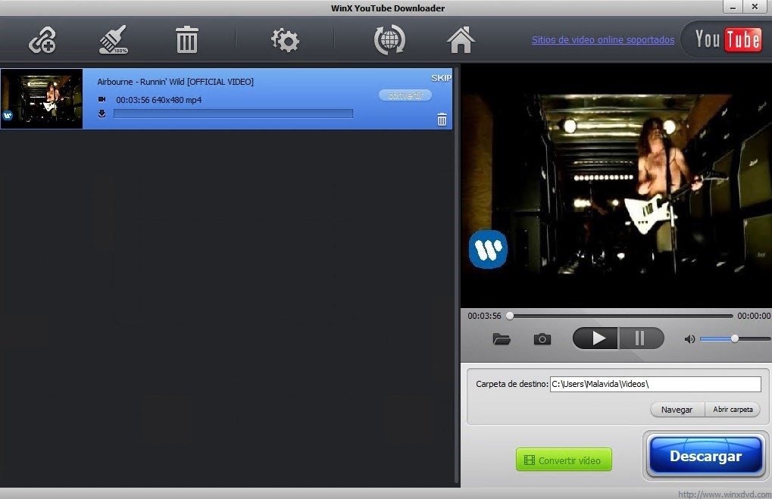Click the 'Carpeta de destino' path field
The height and width of the screenshot is (499, 772).
655,384
